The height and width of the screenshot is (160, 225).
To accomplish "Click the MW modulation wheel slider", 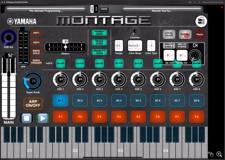I will coord(23,46).
